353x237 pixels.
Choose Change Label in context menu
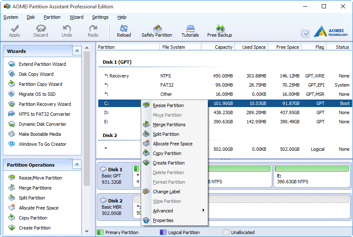click(x=174, y=192)
